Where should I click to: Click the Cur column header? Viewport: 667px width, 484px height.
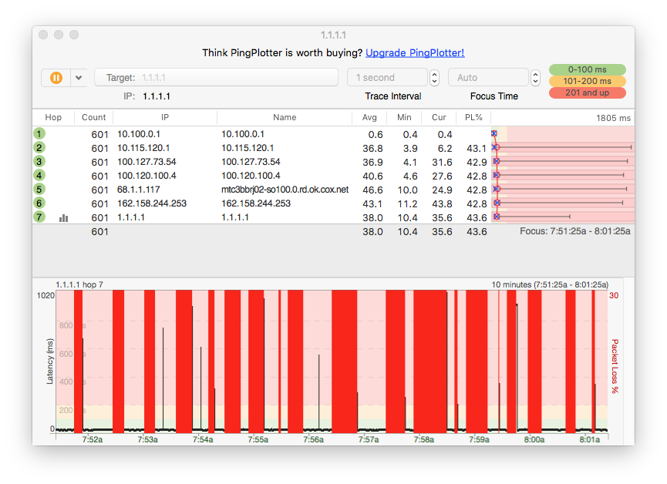439,117
